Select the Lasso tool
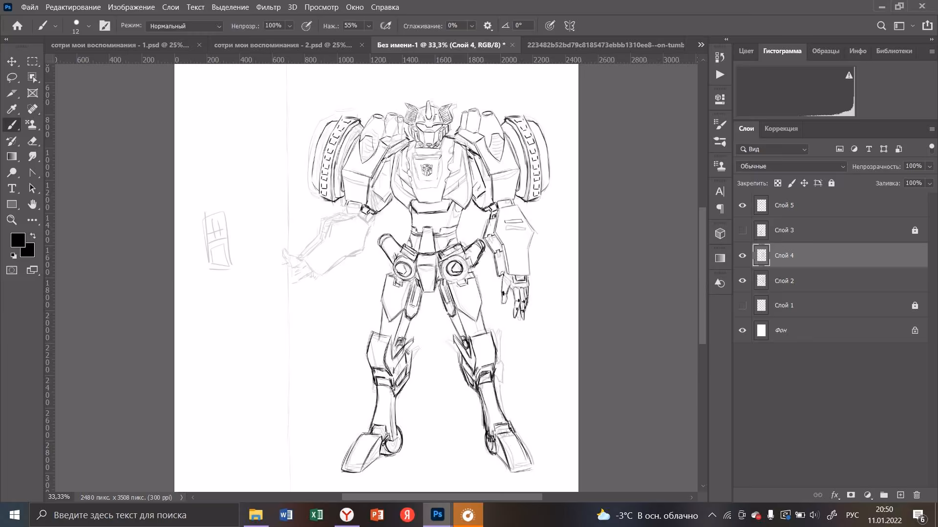Image resolution: width=938 pixels, height=527 pixels. tap(12, 77)
